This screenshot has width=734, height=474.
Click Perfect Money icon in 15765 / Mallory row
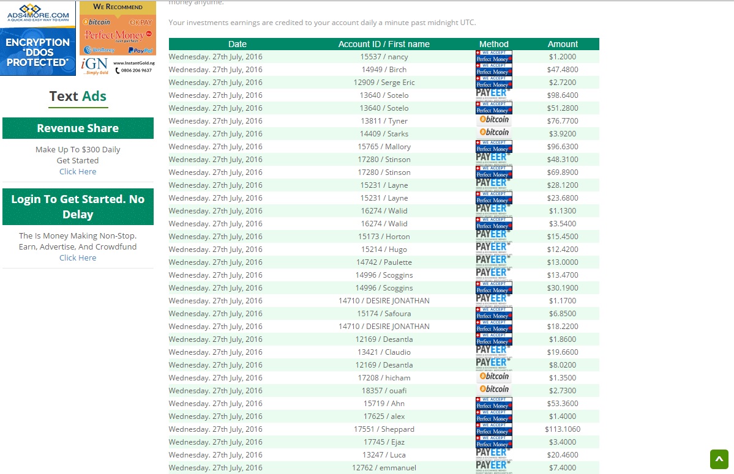[x=494, y=146]
